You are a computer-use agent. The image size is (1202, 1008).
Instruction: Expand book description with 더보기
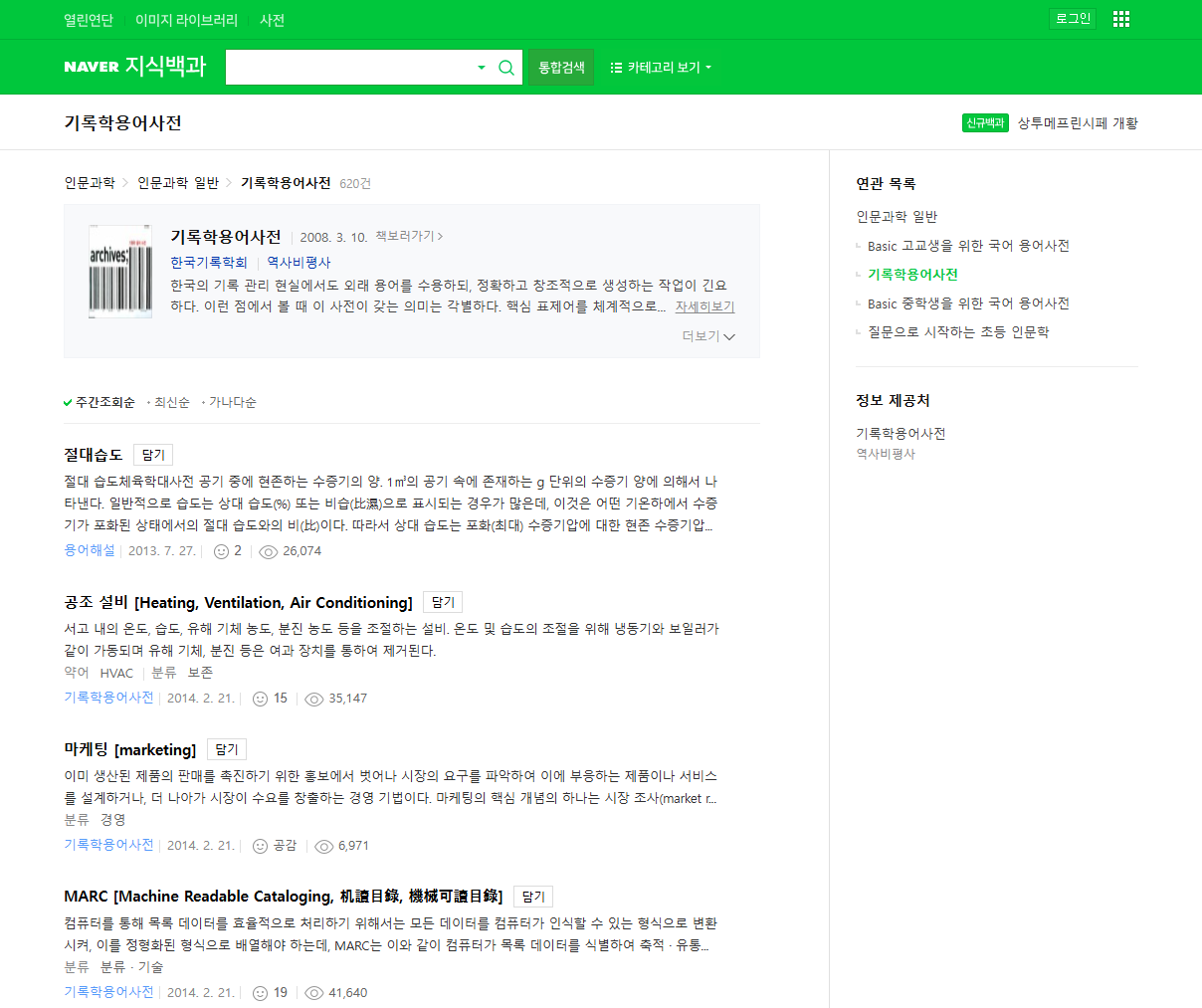tap(708, 336)
